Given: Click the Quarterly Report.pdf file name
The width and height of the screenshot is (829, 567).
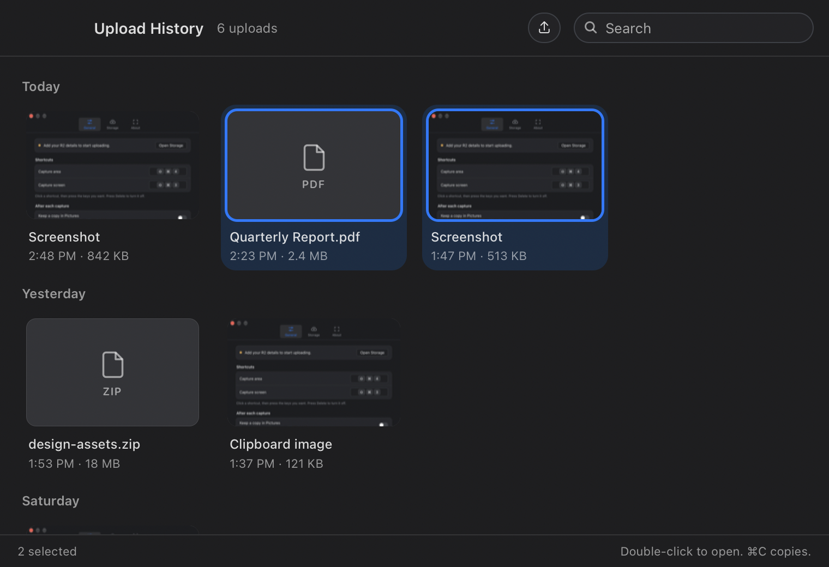Looking at the screenshot, I should click(295, 237).
